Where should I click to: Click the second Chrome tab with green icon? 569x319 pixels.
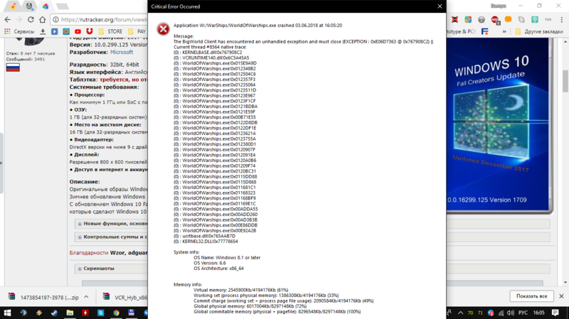pyautogui.click(x=29, y=6)
